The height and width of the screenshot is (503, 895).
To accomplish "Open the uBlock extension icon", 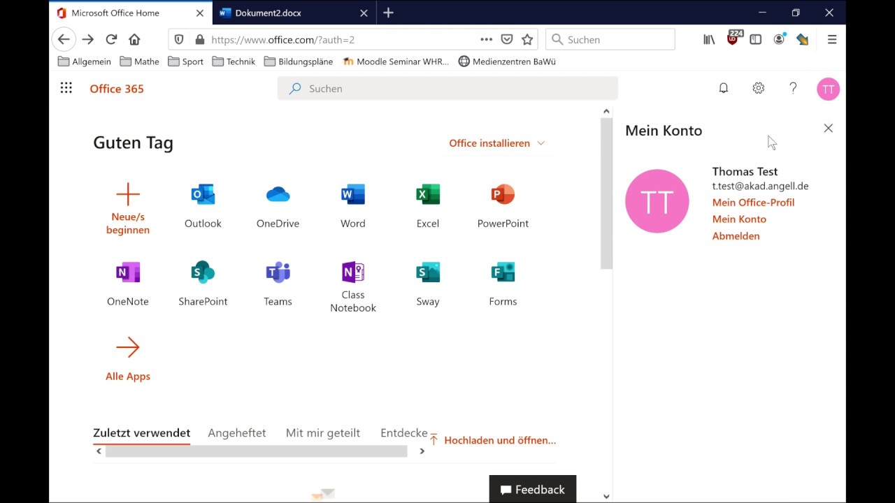I will click(x=733, y=38).
